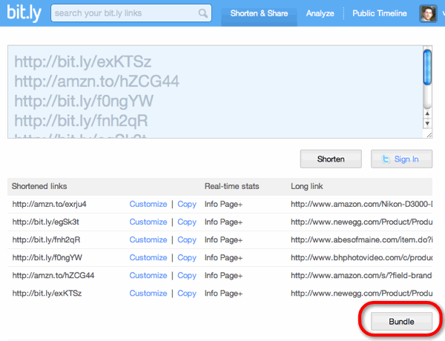The height and width of the screenshot is (341, 445).
Task: Click the text area scroll down arrow
Action: (x=427, y=123)
